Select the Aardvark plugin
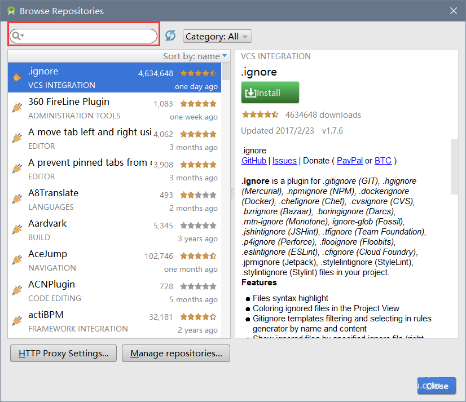Viewport: 466px width, 402px height. (115, 230)
